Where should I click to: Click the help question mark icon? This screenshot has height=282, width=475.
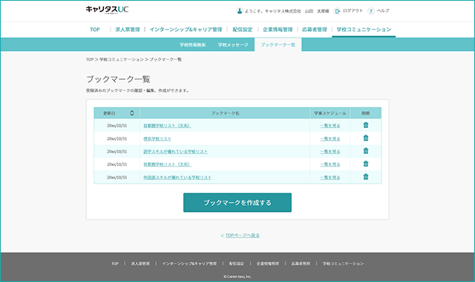[x=371, y=11]
